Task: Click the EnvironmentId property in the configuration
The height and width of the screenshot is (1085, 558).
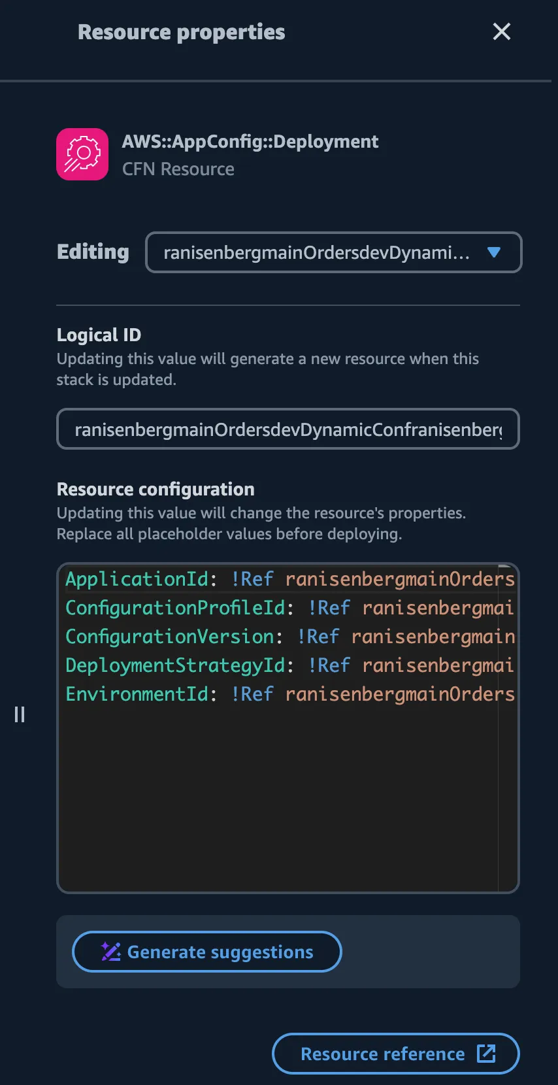Action: pyautogui.click(x=137, y=694)
